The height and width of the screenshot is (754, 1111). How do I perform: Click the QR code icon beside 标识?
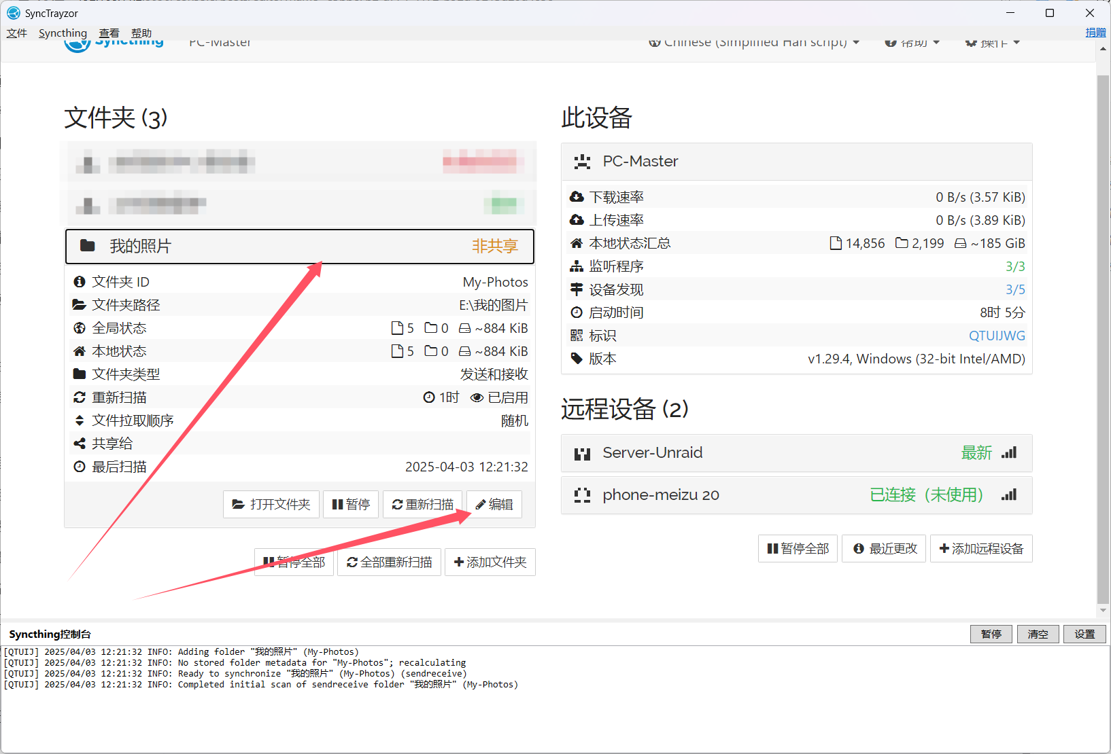click(x=577, y=336)
